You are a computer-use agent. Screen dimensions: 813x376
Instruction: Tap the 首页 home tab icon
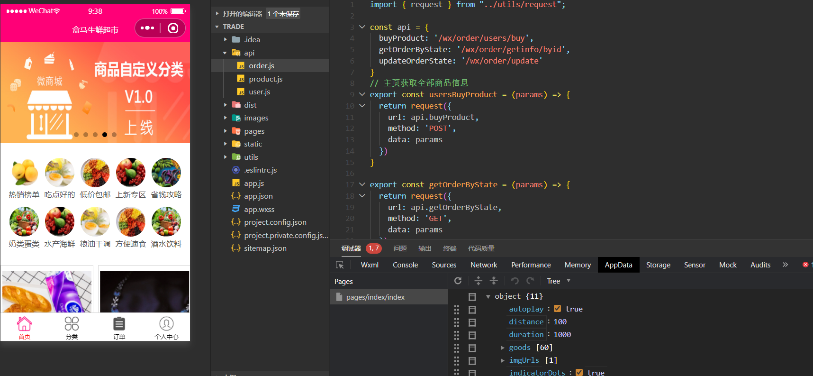coord(24,324)
